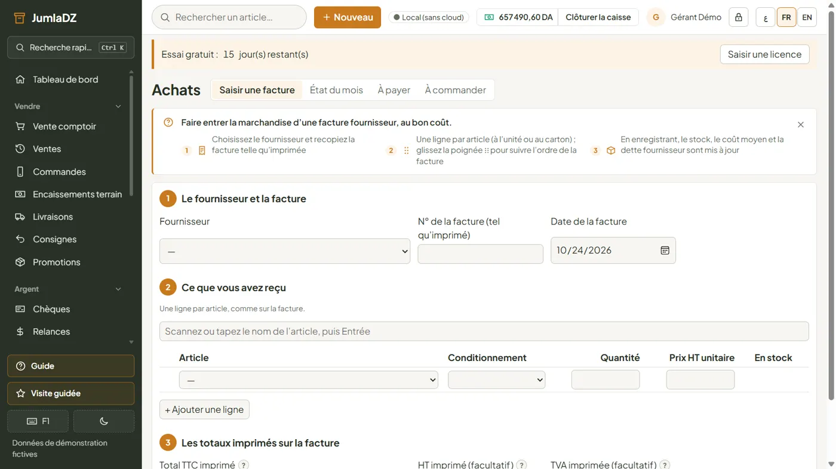Open the Fournisseur dropdown
This screenshot has width=836, height=469.
[285, 251]
